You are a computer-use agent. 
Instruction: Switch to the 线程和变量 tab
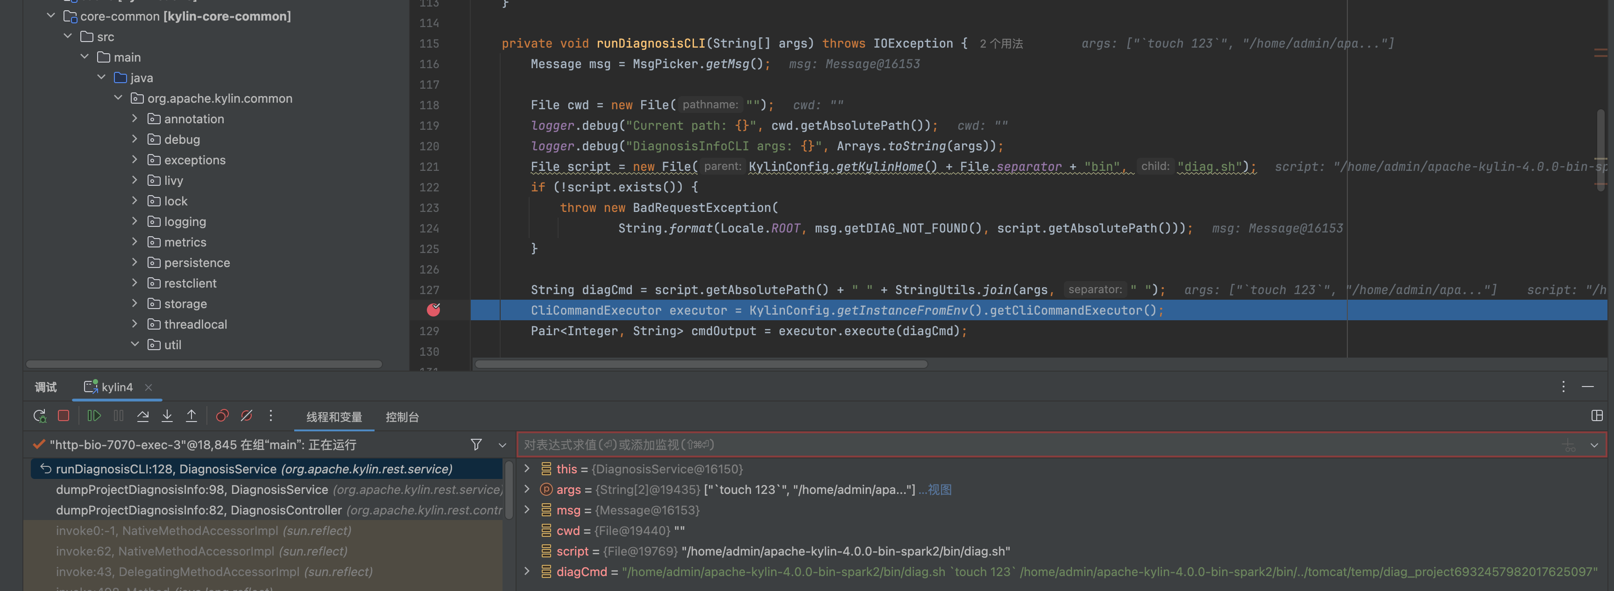pos(334,417)
